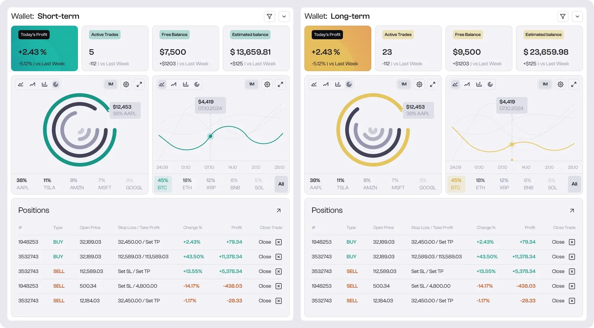The width and height of the screenshot is (594, 328).
Task: Expand Short-term line chart to fullscreen
Action: tap(280, 85)
